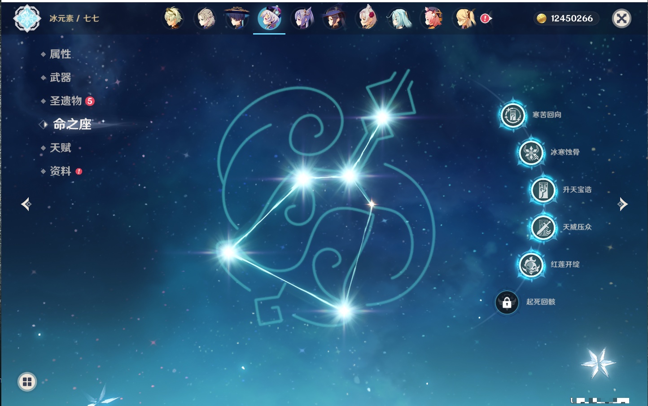The height and width of the screenshot is (406, 648).
Task: Open the 圣遗物 artifacts tab
Action: (x=66, y=101)
